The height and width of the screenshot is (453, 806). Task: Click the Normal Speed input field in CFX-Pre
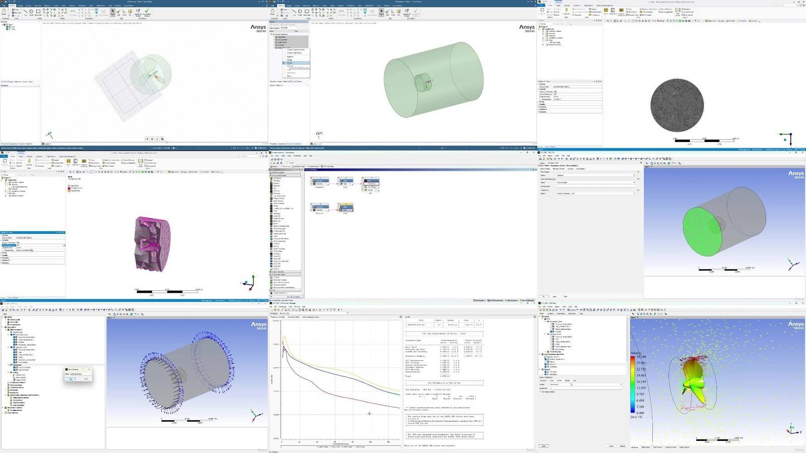(596, 186)
